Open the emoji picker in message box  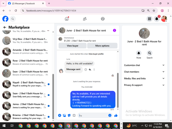click(110, 115)
